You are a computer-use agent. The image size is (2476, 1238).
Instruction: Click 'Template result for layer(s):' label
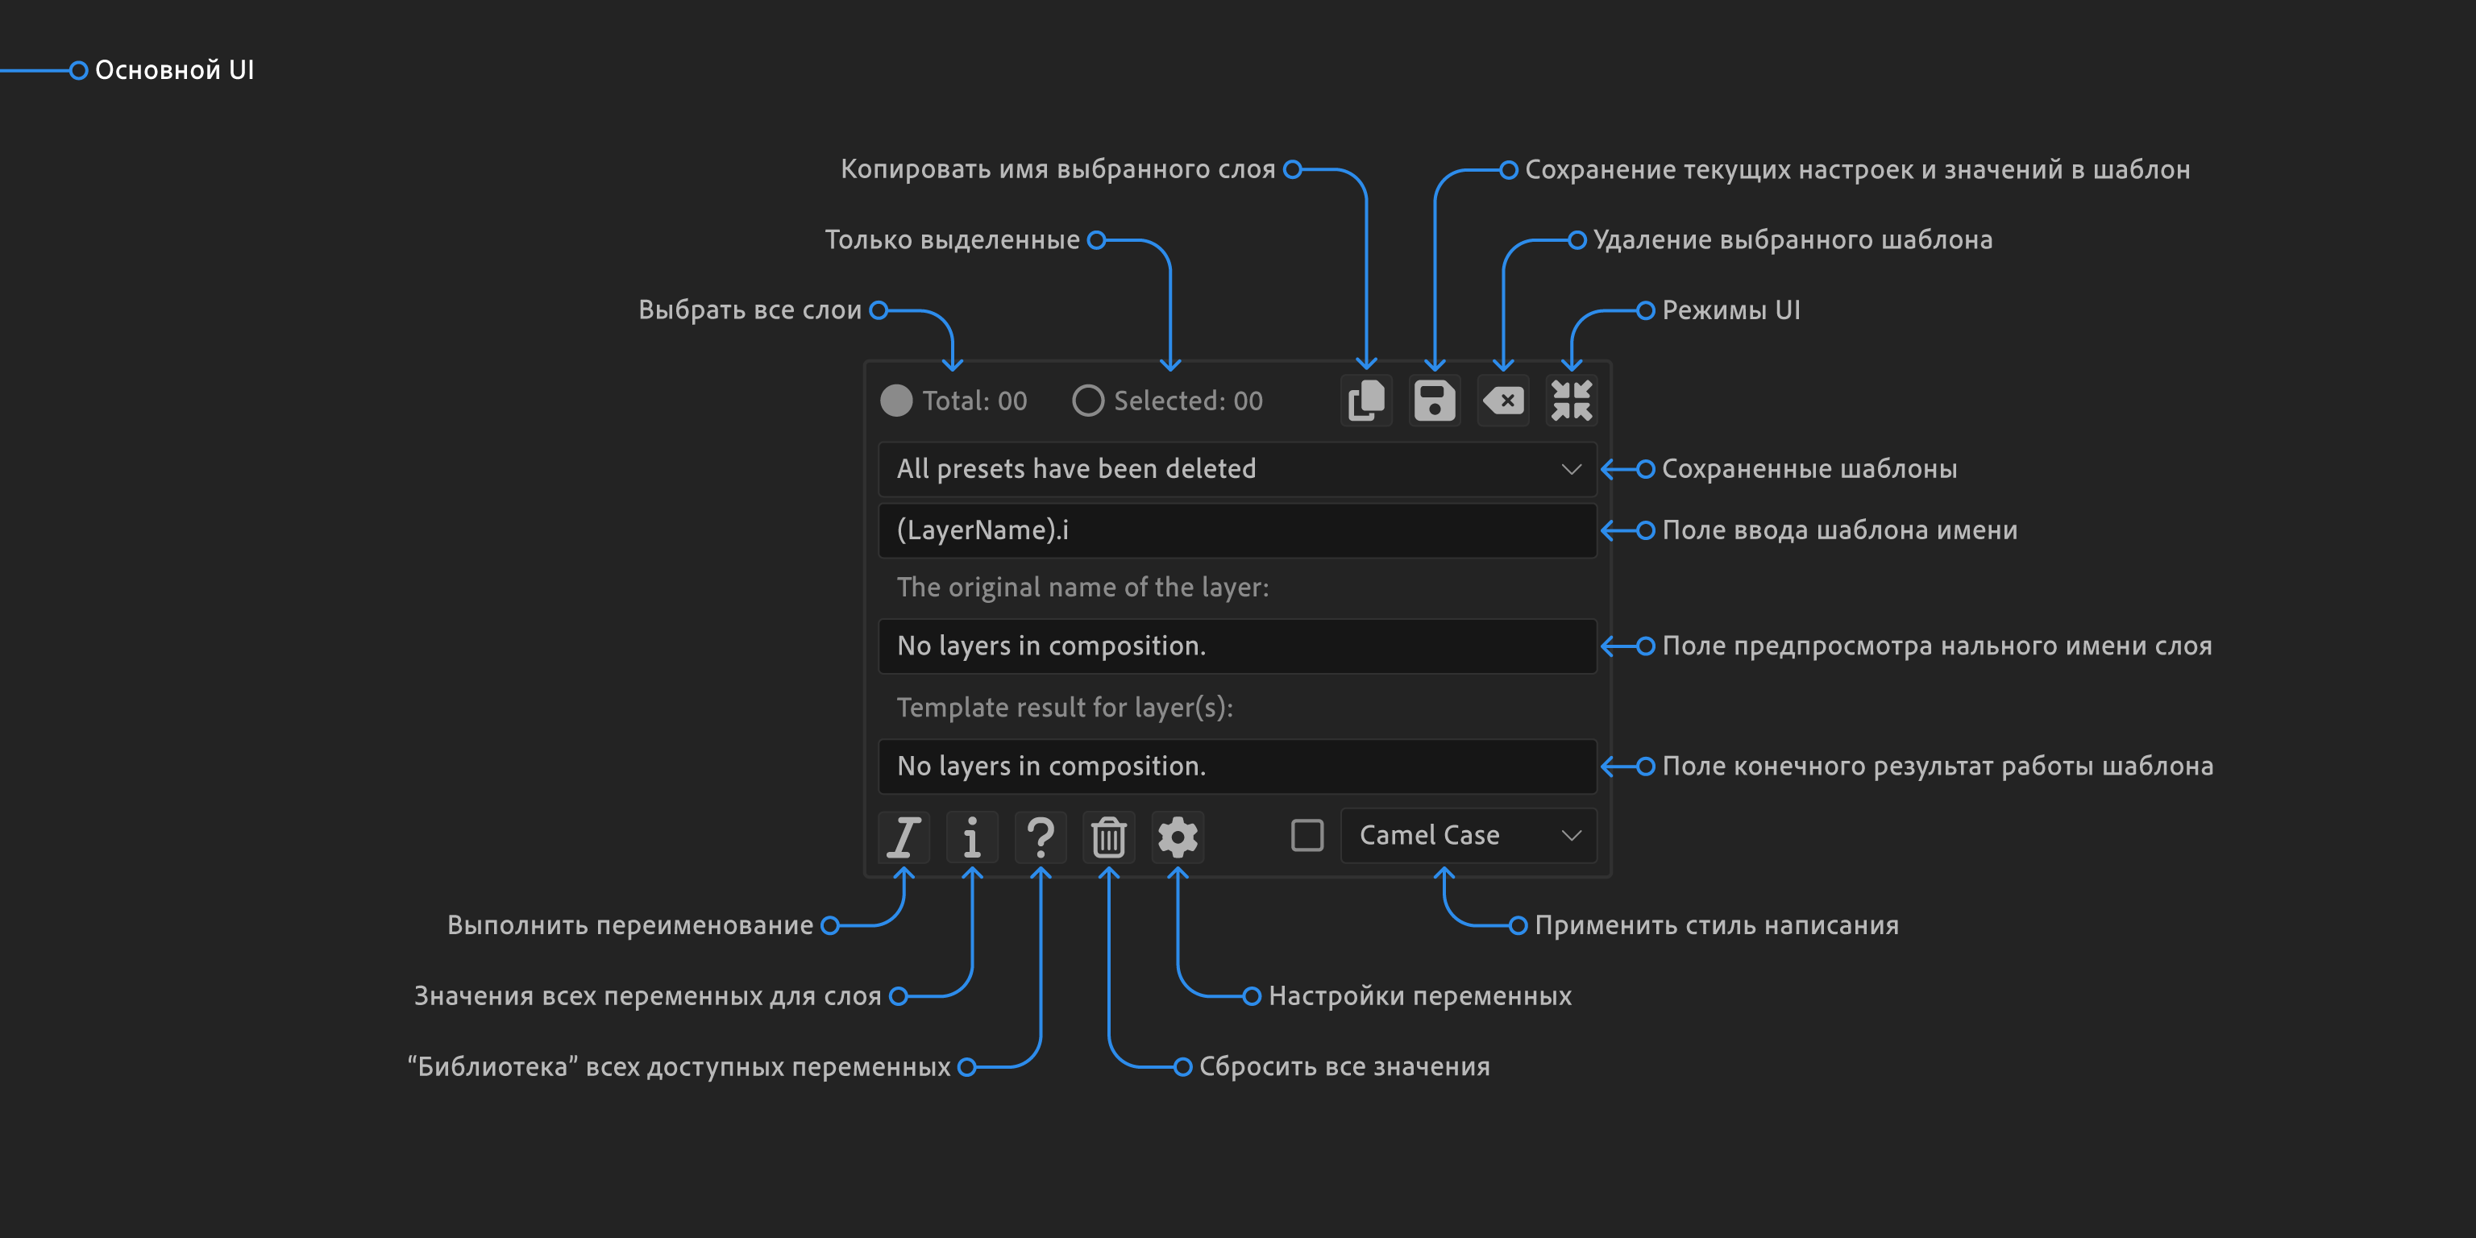pyautogui.click(x=1065, y=708)
